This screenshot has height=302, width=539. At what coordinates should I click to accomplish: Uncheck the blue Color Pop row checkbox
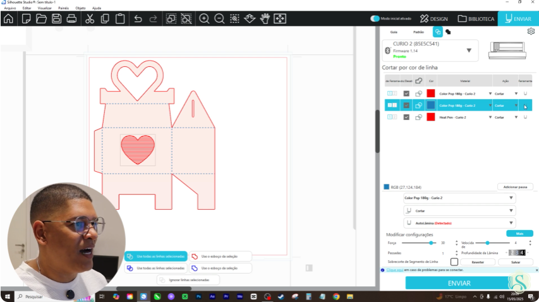tap(406, 106)
